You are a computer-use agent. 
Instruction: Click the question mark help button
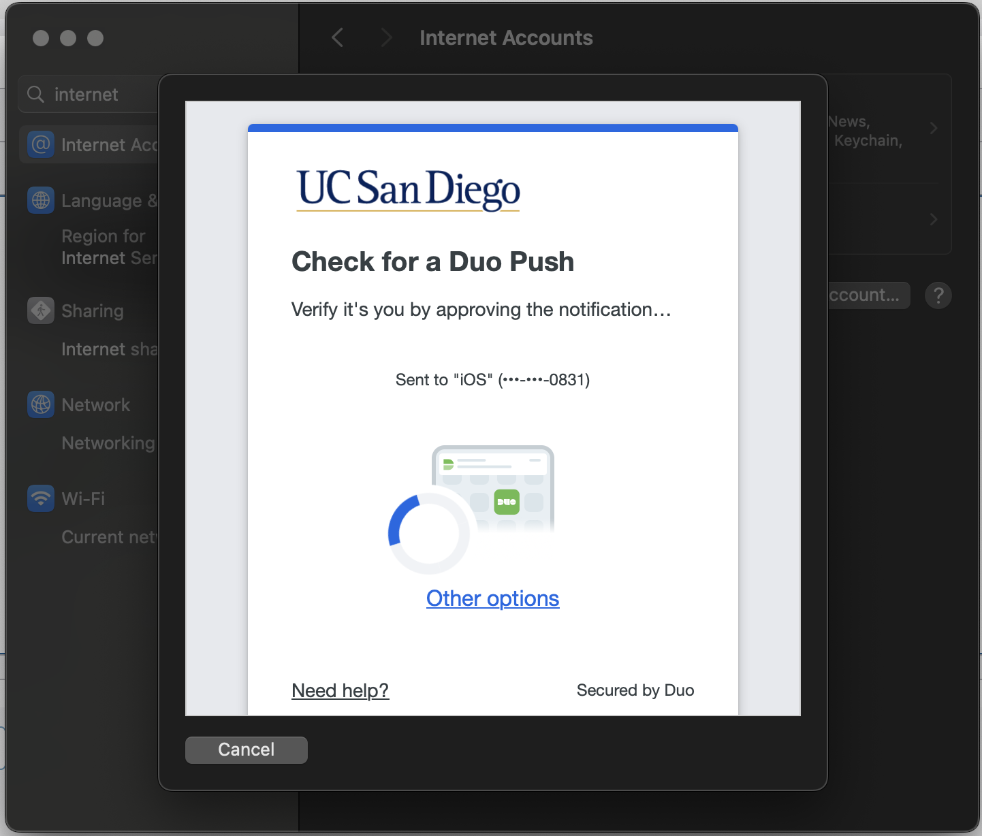tap(938, 295)
